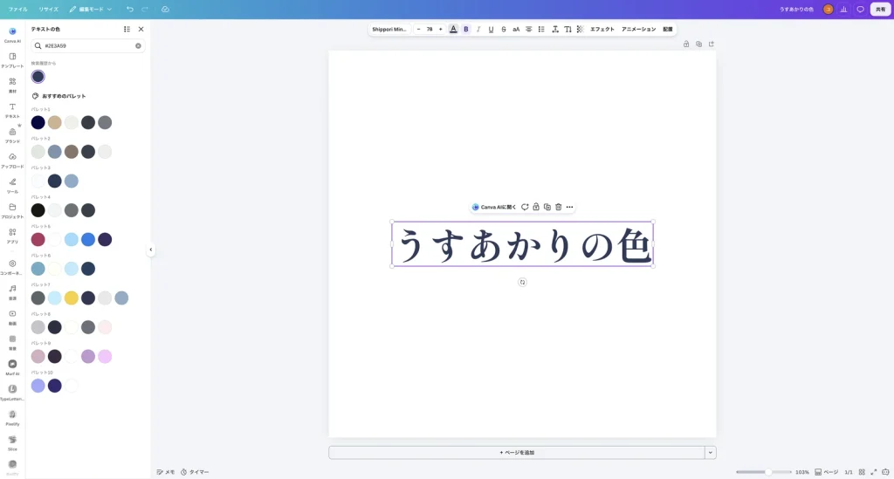Switch to vertical text orientation
The image size is (894, 479).
[567, 29]
